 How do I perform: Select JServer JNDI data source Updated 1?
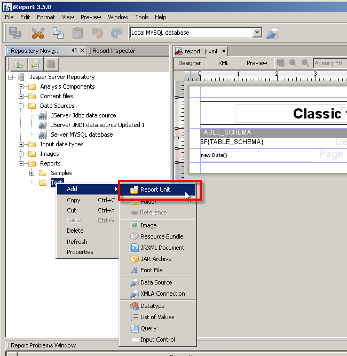pos(97,125)
